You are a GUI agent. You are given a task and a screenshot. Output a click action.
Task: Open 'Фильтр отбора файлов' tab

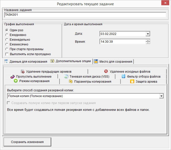click(141, 77)
